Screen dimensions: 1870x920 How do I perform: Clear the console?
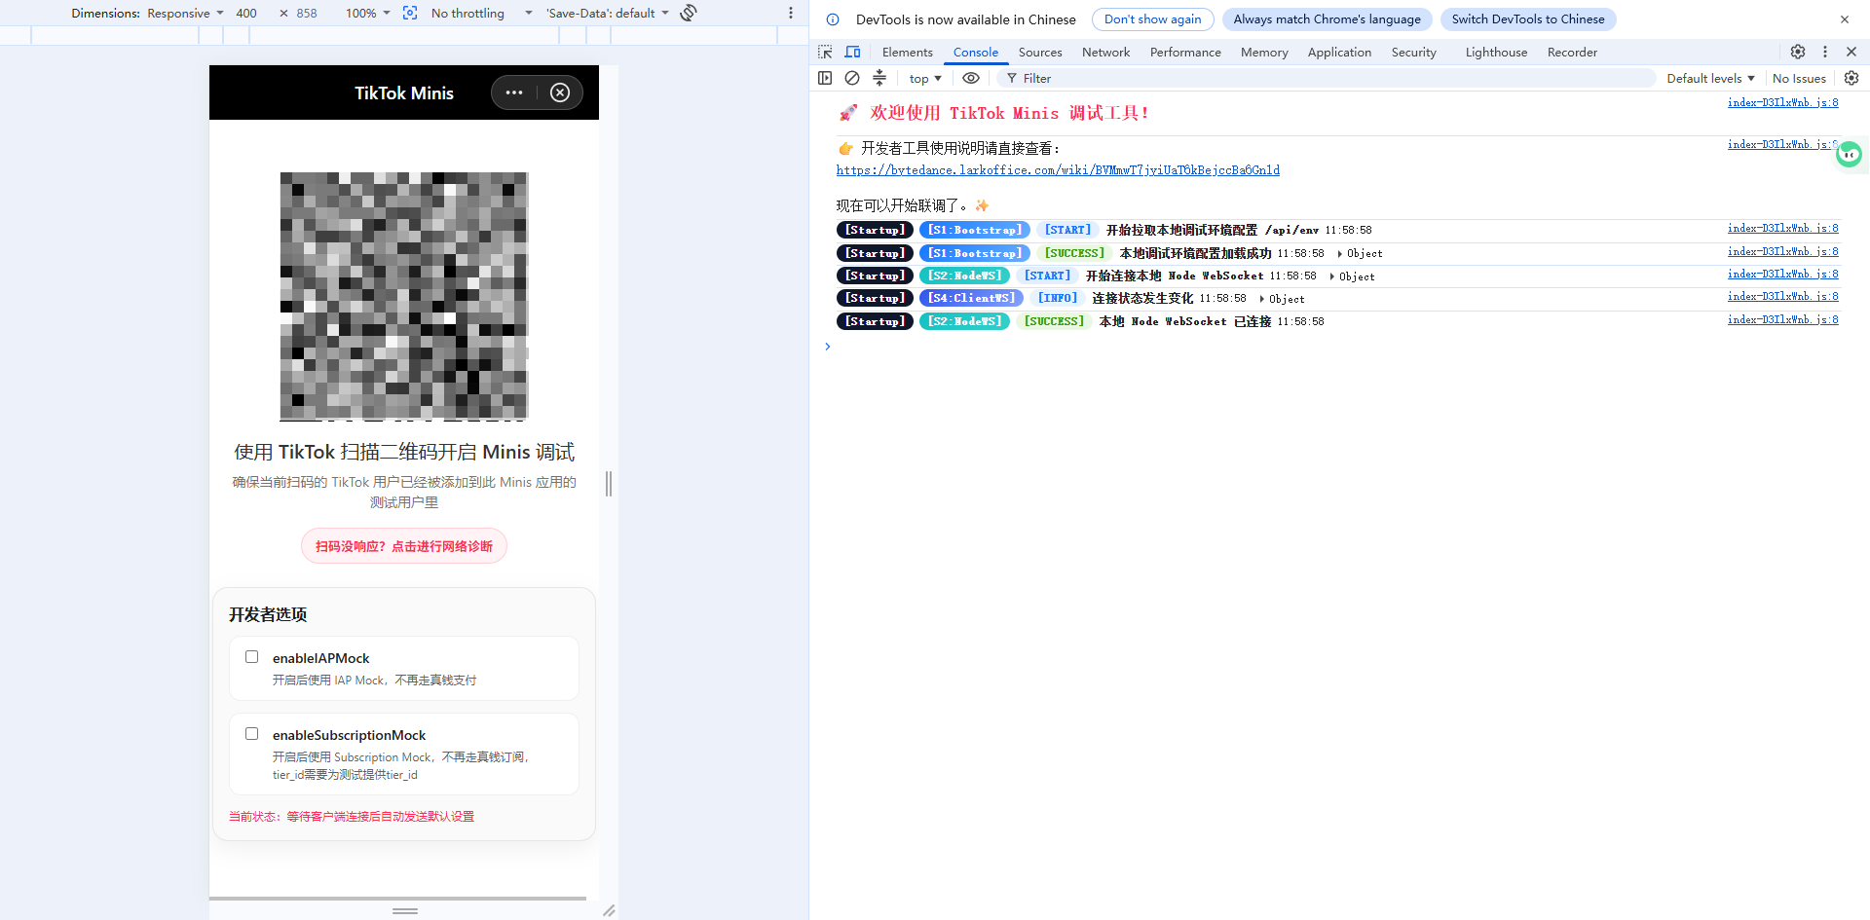pyautogui.click(x=852, y=78)
